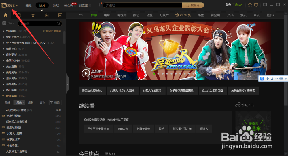Open the 情侣地铁拥吻5站 news tag
Image resolution: width=288 pixels, height=156 pixels.
92,91
